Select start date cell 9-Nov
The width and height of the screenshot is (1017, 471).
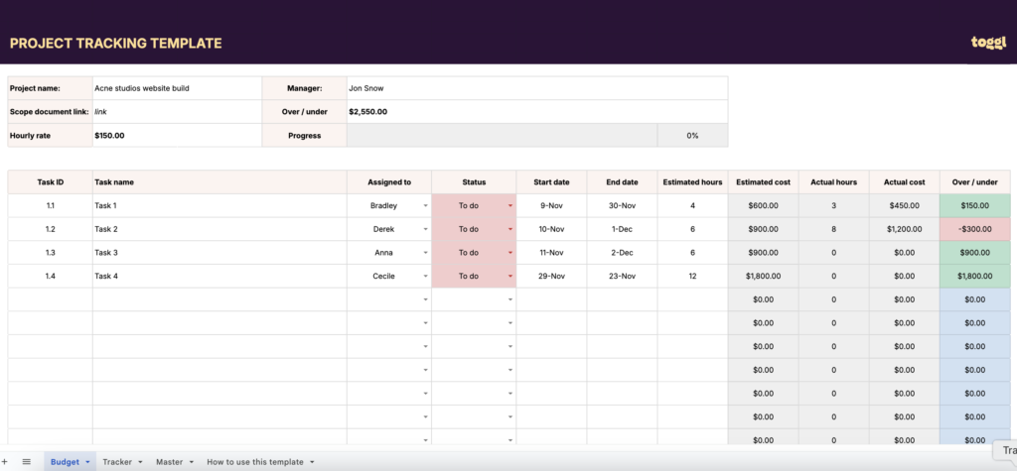pos(552,205)
